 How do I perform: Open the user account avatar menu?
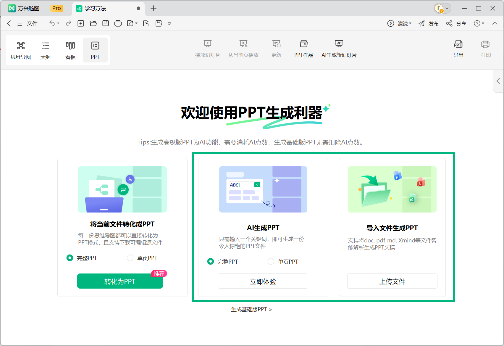click(x=442, y=9)
